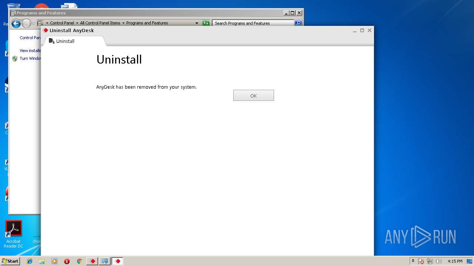Click All Control Panel Items breadcrumb
This screenshot has width=474, height=266.
tap(100, 23)
